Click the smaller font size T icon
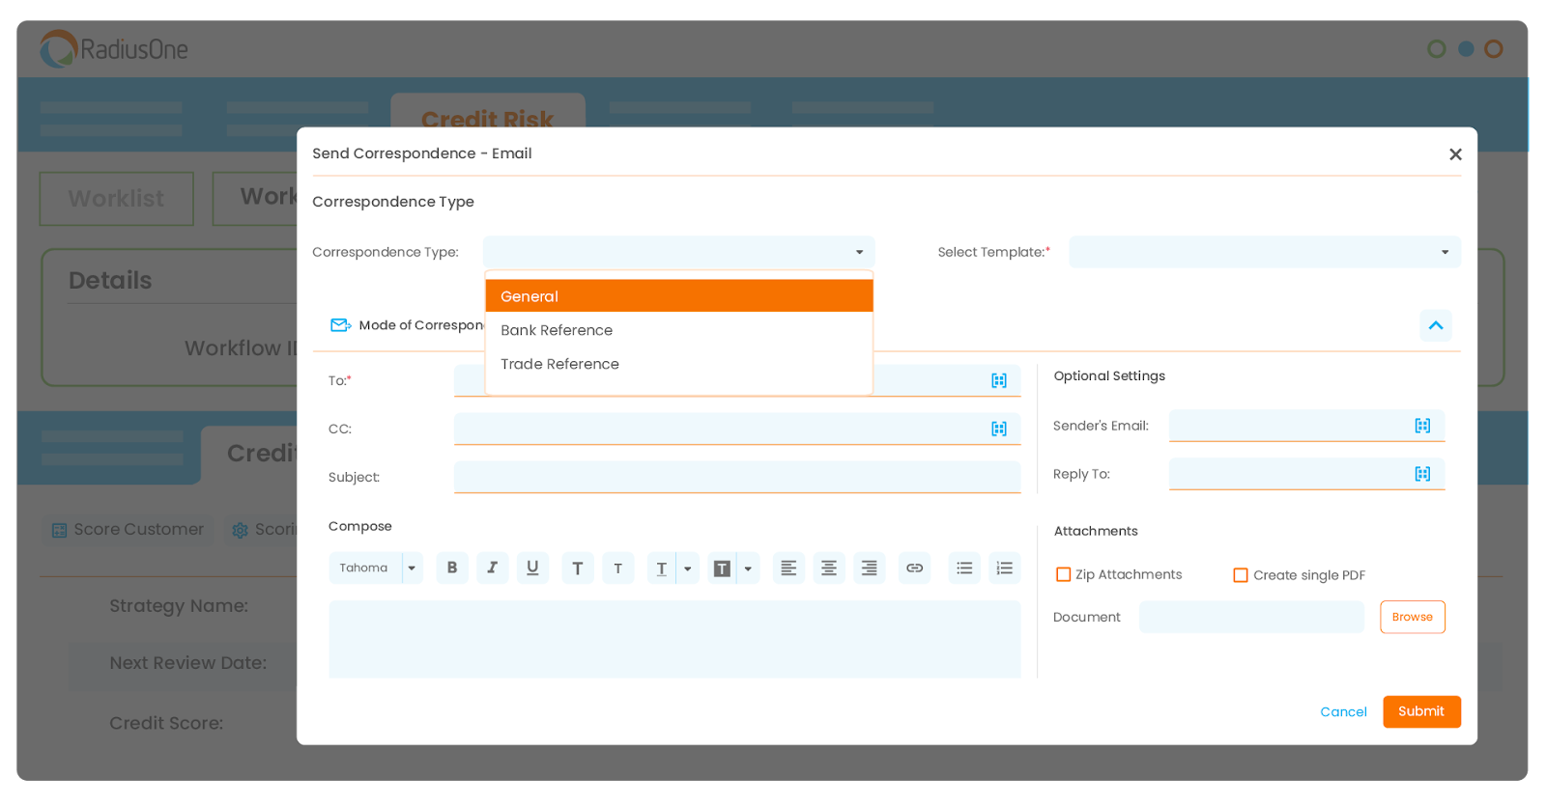1546x804 pixels. tap(618, 568)
